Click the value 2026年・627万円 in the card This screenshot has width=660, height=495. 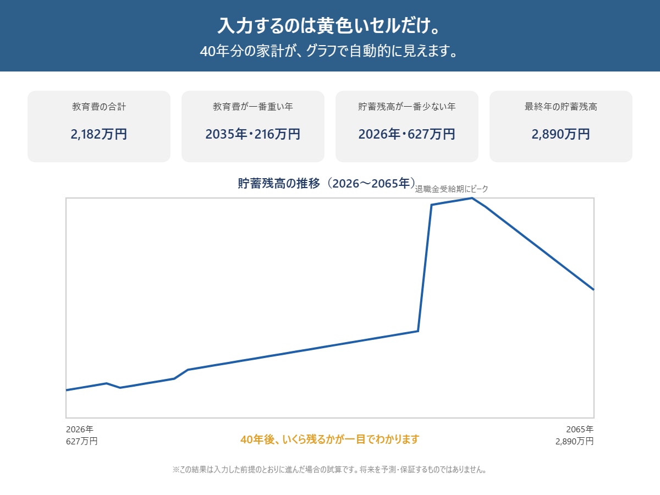[407, 134]
